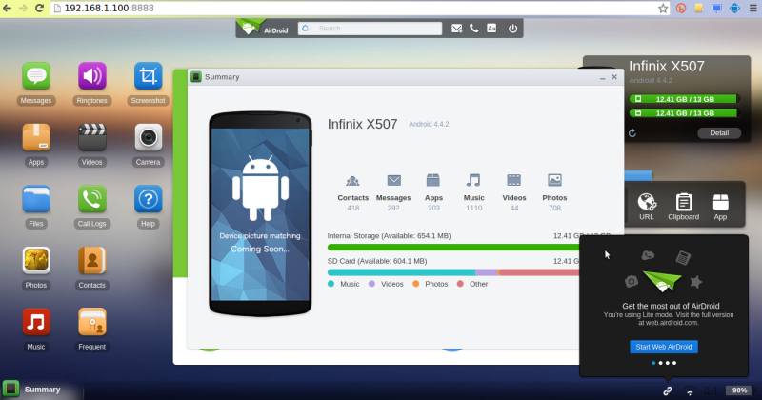This screenshot has height=400, width=762.
Task: Click the Contacts icon in Summary window
Action: (352, 181)
